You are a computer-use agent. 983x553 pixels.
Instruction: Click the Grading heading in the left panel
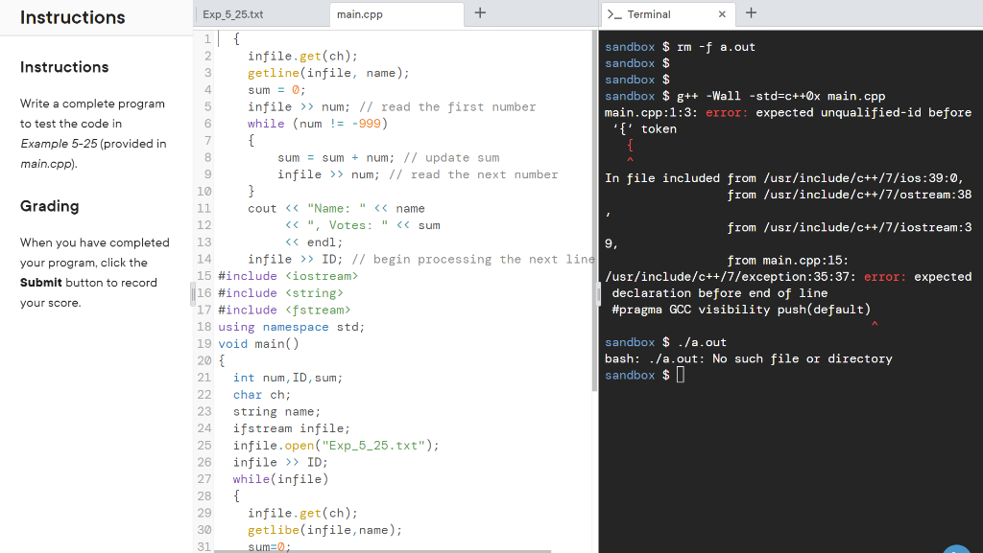coord(52,205)
